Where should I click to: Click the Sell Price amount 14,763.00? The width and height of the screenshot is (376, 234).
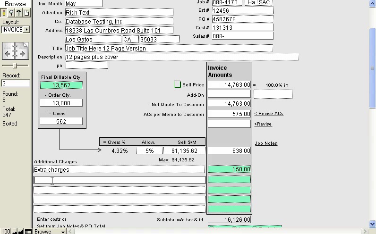(x=229, y=84)
